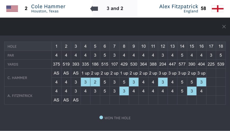
Task: Select hole 18 column header
Action: tap(221, 46)
